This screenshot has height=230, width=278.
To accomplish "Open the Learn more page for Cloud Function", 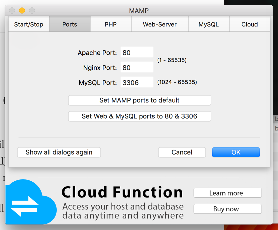I will pyautogui.click(x=227, y=193).
